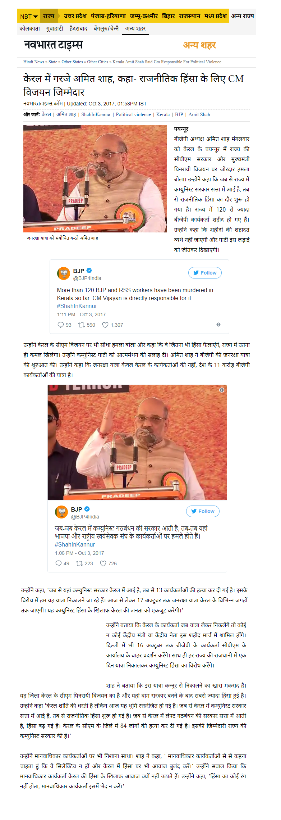
Task: Follow BJP on the first tweet
Action: 205,273
